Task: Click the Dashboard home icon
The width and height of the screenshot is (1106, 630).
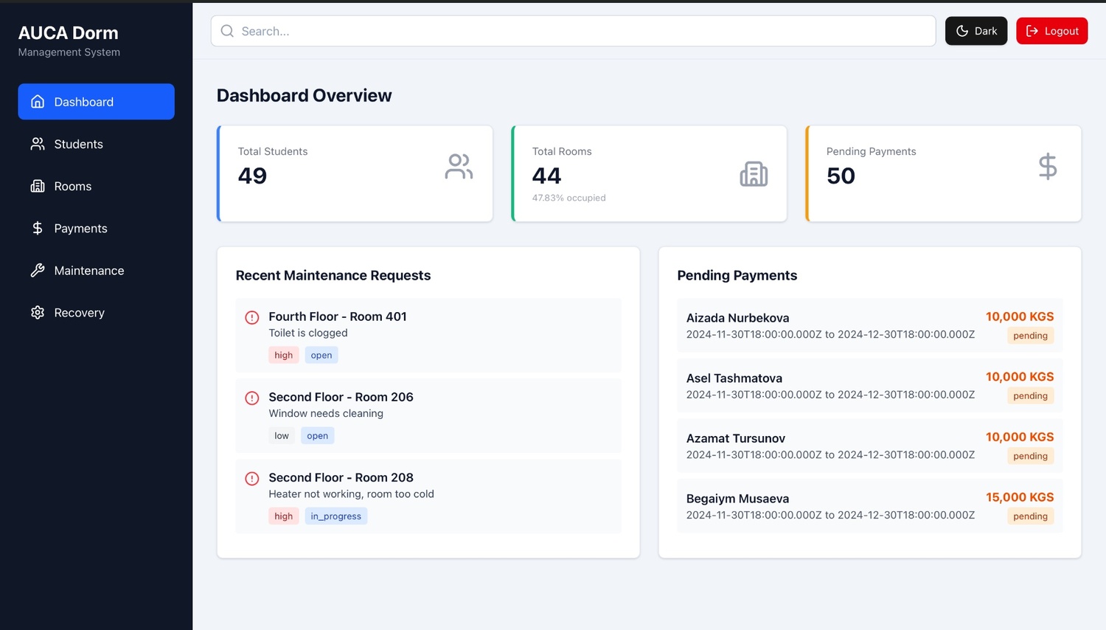Action: pyautogui.click(x=38, y=102)
